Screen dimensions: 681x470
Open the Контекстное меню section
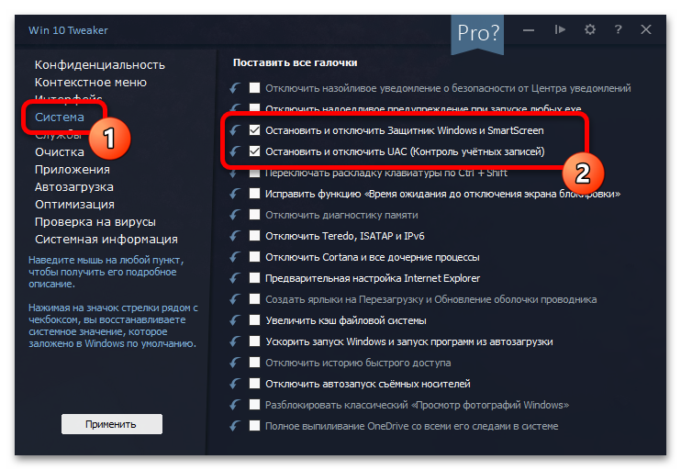(x=91, y=82)
